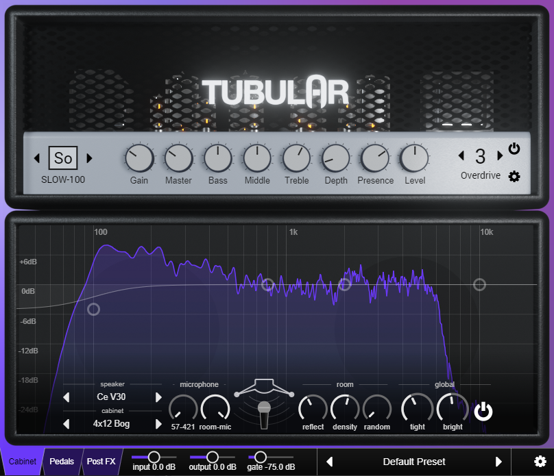Screen dimensions: 554x476
Task: Select the EQ node near 10k
Action: (479, 284)
